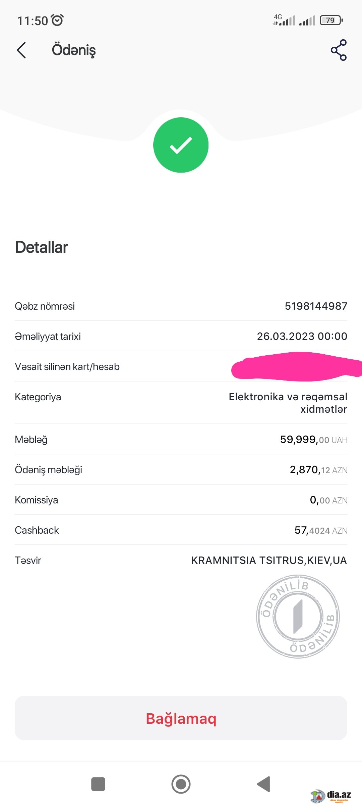
Task: Tap the alarm clock status icon
Action: click(x=58, y=20)
